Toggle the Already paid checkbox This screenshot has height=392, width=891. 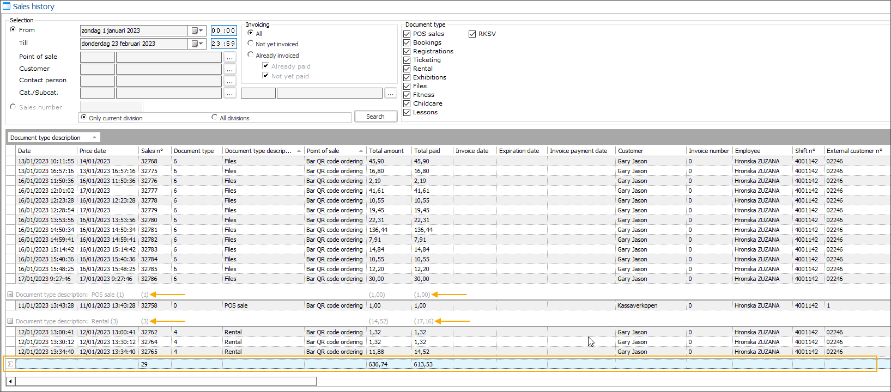coord(265,66)
